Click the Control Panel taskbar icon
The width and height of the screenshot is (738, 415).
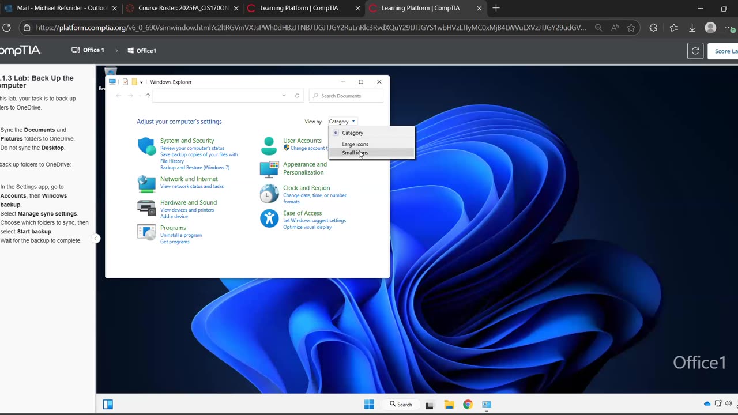click(x=487, y=405)
